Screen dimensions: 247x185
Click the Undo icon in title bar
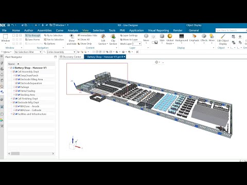(x=13, y=25)
